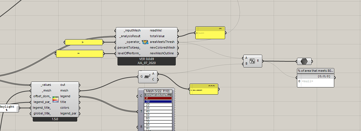
Task: Click input C of the legend list component
Action: pos(141,96)
